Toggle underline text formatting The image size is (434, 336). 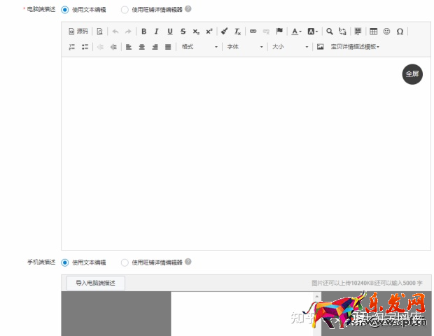pos(169,31)
